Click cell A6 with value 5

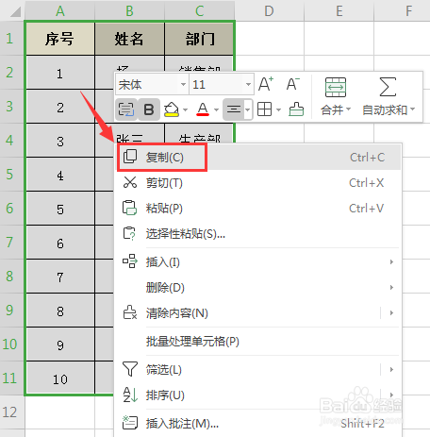(x=60, y=210)
